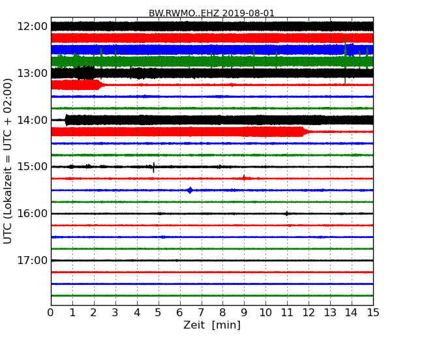Click the thick black 12:00 seismogram trace
Viewport: 424px width, 339px height.
pyautogui.click(x=212, y=27)
